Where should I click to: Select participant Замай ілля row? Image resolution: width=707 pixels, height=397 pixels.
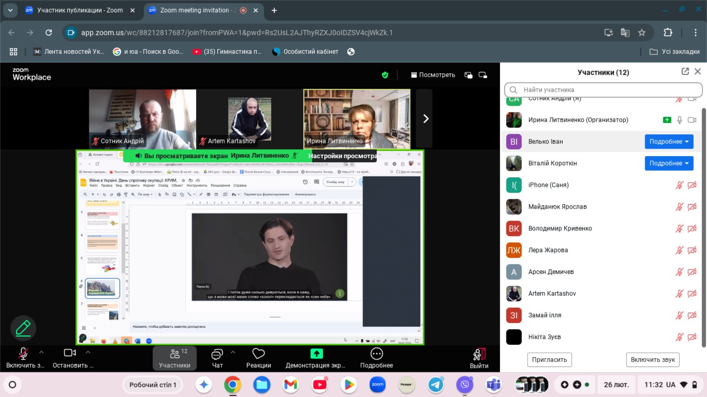(601, 315)
